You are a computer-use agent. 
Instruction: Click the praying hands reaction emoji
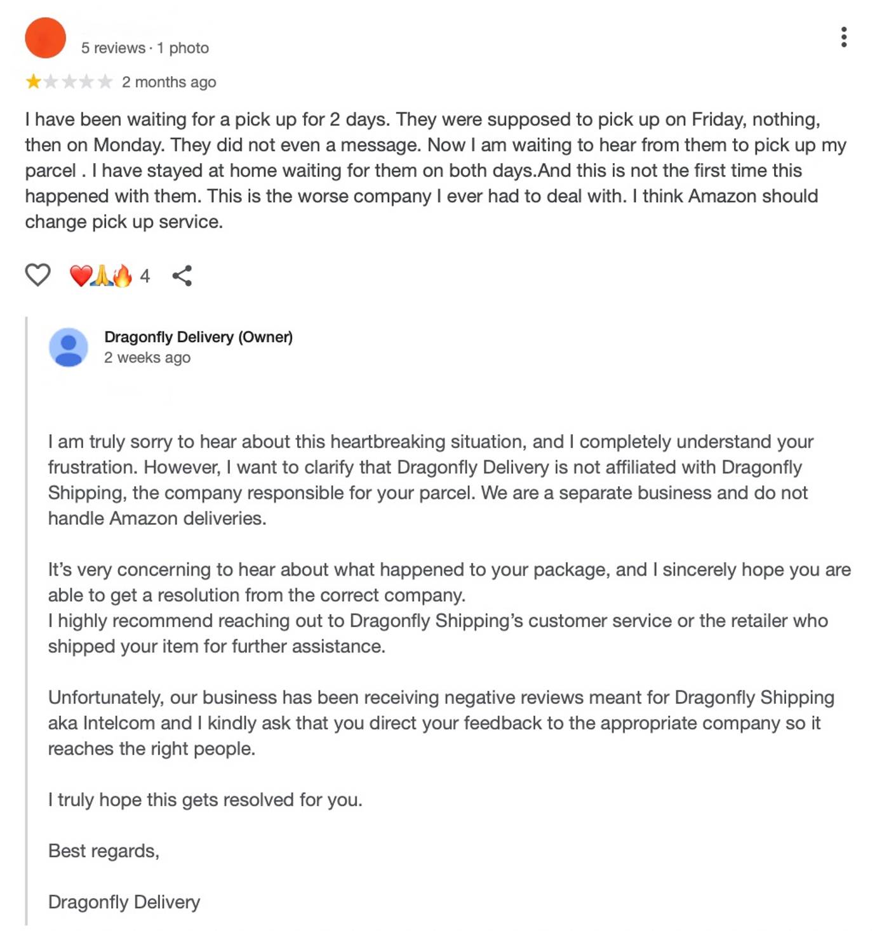[102, 275]
